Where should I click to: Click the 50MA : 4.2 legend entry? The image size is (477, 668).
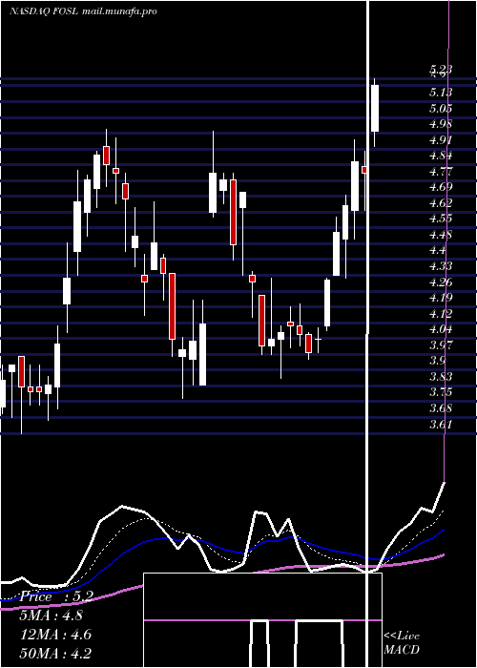55,654
